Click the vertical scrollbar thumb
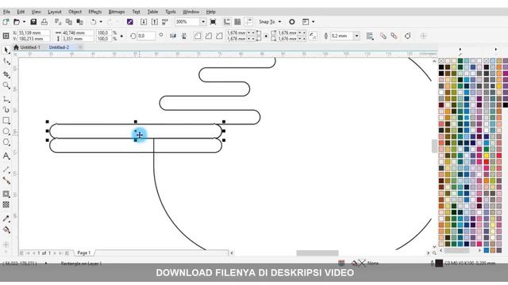This screenshot has width=508, height=285. [x=434, y=146]
